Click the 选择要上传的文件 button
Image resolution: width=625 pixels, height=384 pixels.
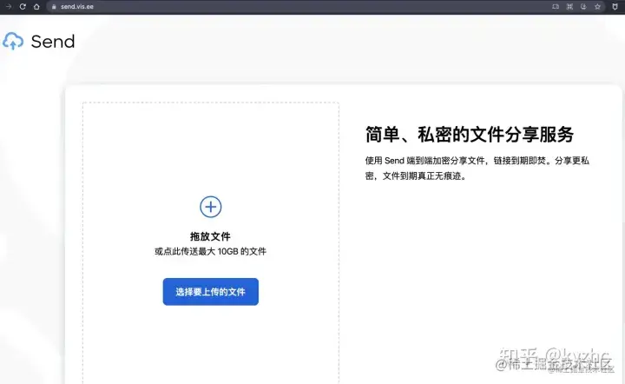click(x=210, y=292)
